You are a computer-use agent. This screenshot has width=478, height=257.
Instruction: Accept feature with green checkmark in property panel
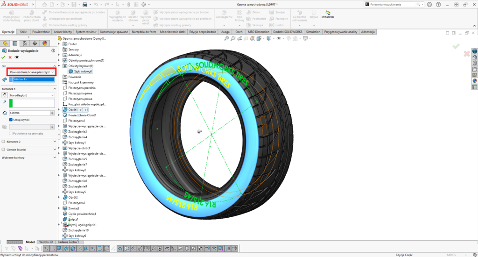[3, 57]
